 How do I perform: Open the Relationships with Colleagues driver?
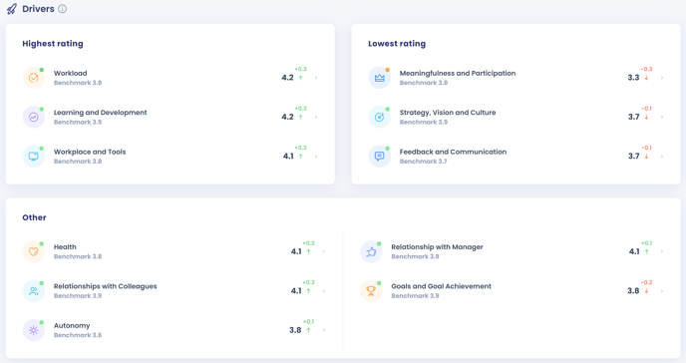click(x=174, y=291)
